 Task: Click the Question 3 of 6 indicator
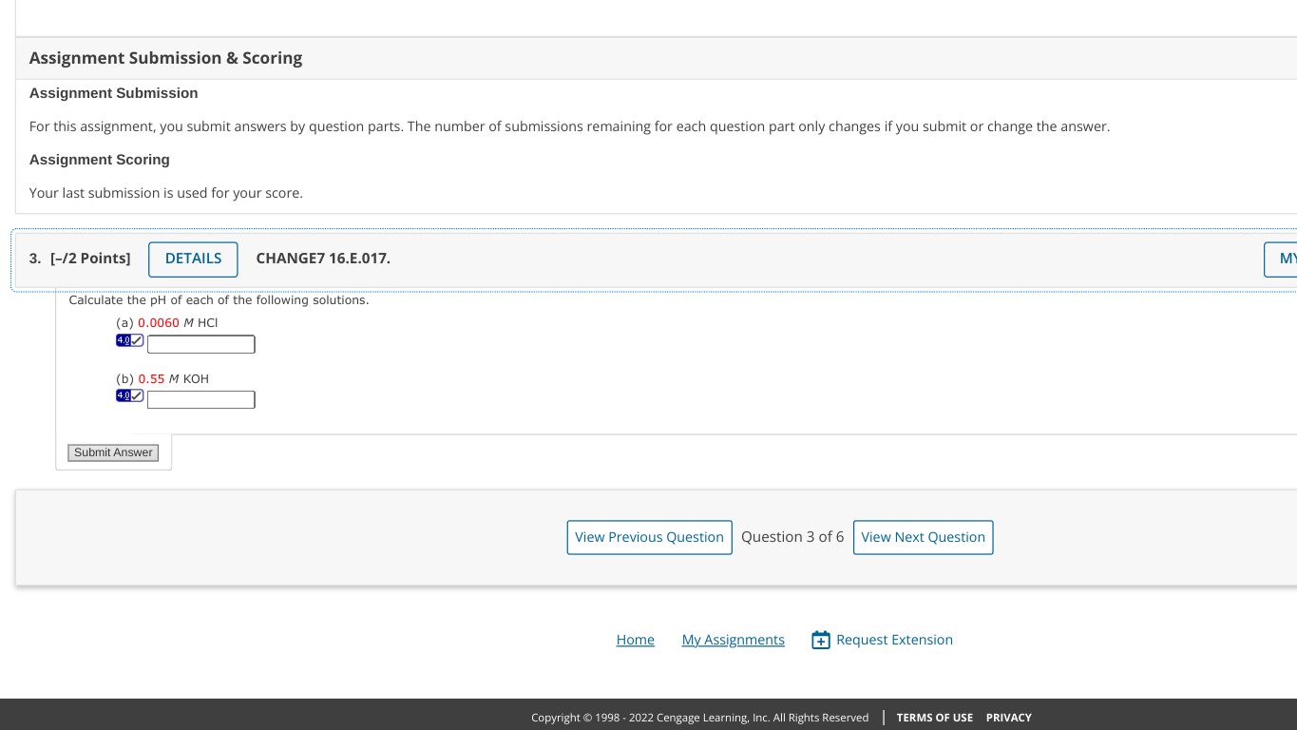[792, 536]
